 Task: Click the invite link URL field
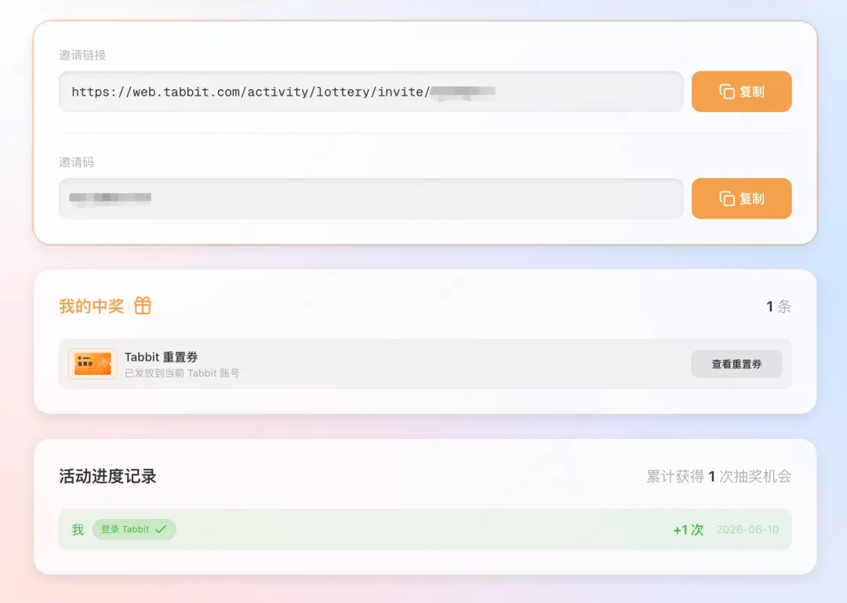[x=371, y=91]
